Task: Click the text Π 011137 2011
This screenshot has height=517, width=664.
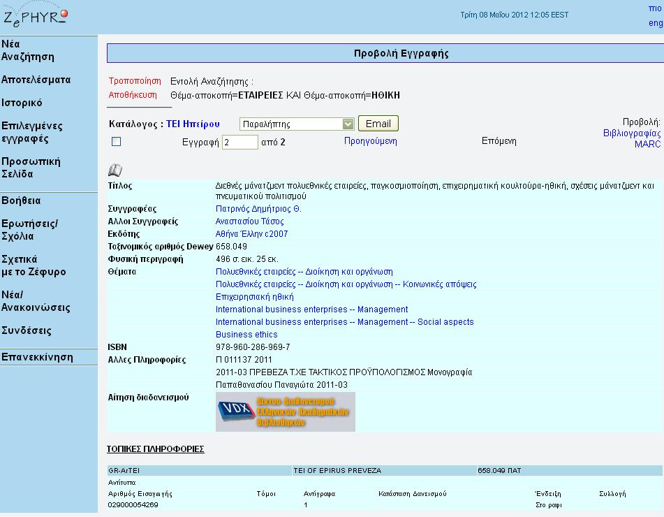Action: tap(244, 360)
